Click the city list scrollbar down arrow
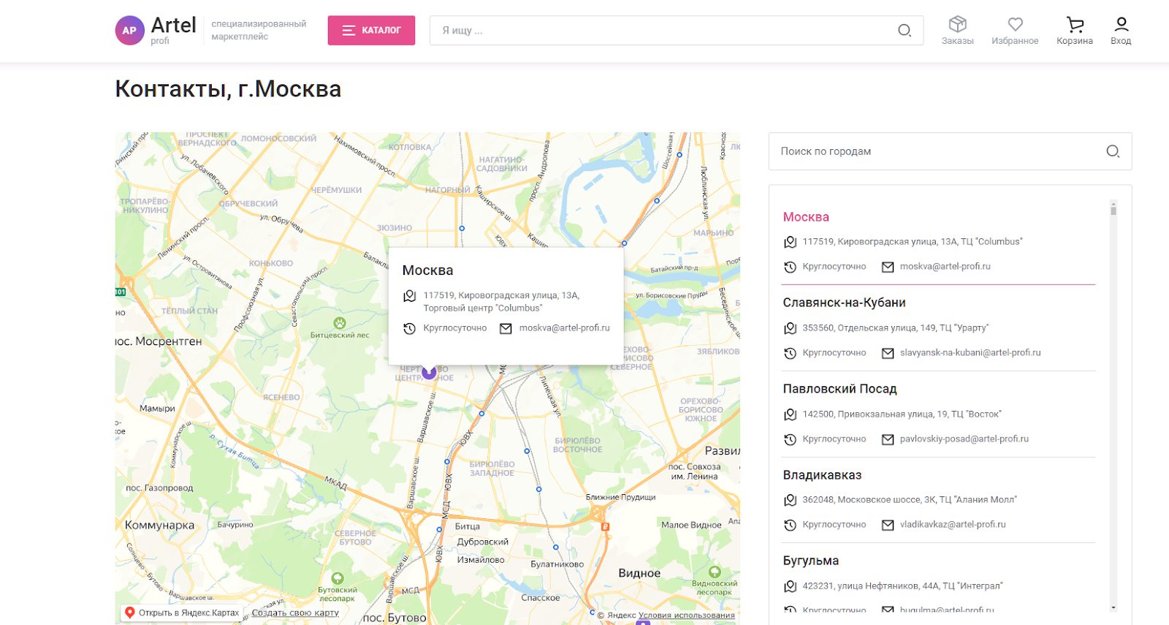 1113,607
